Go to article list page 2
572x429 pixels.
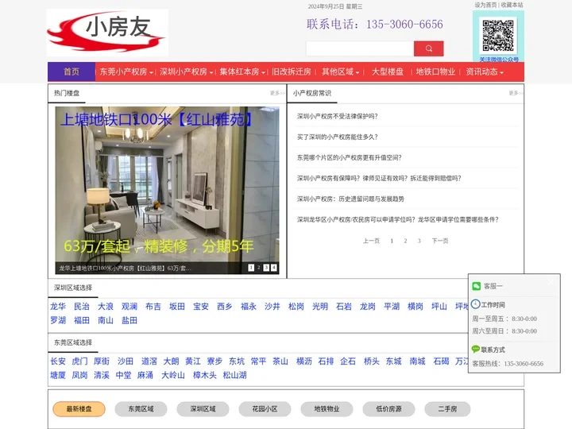click(x=405, y=241)
